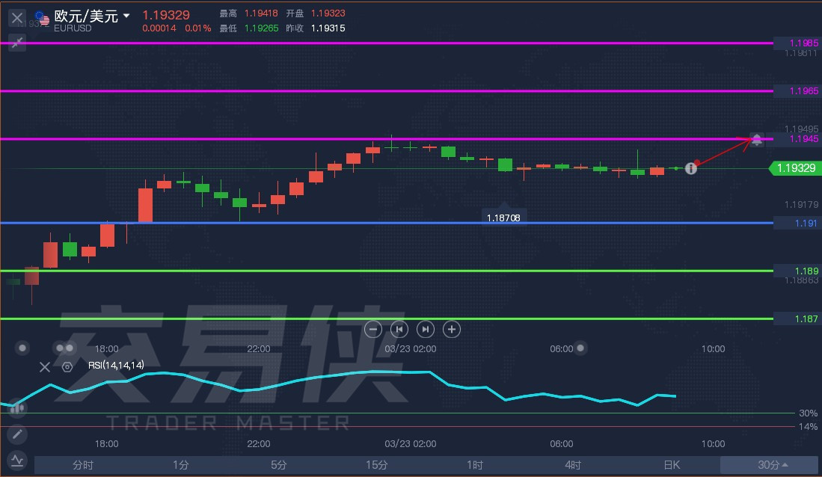
Task: Click the 03/23 02:00 label on the main chart time axis
Action: [411, 348]
